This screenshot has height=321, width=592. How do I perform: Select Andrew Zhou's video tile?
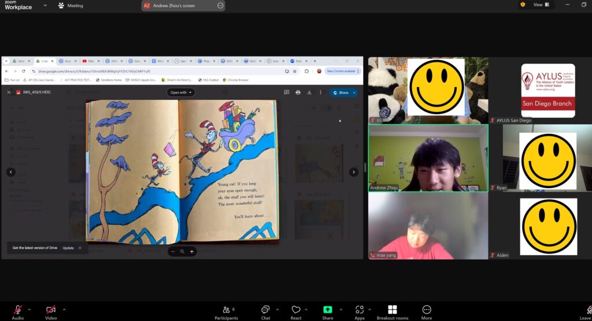(x=428, y=158)
